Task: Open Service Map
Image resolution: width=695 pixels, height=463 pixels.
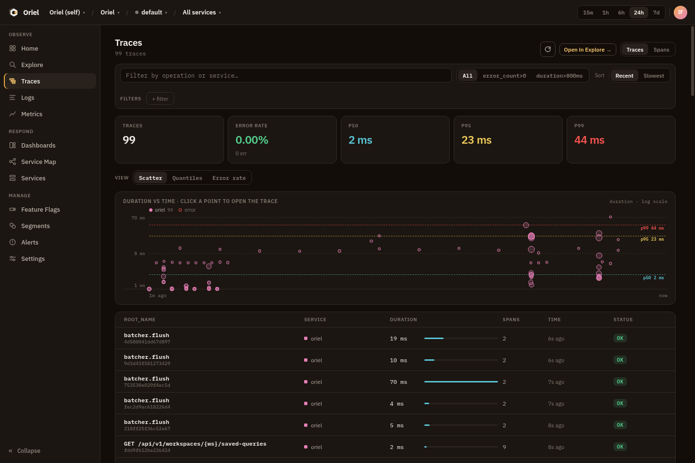Action: coord(50,162)
